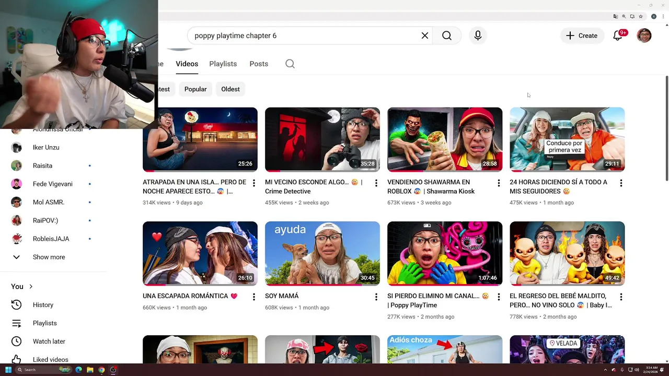Expand the You section chevron
Screen dimensions: 669x376
coord(31,286)
